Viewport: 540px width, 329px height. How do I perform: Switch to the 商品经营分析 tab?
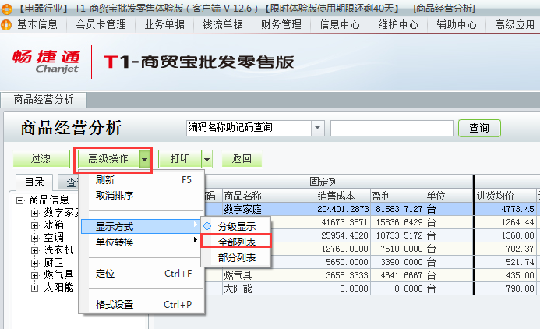click(44, 100)
